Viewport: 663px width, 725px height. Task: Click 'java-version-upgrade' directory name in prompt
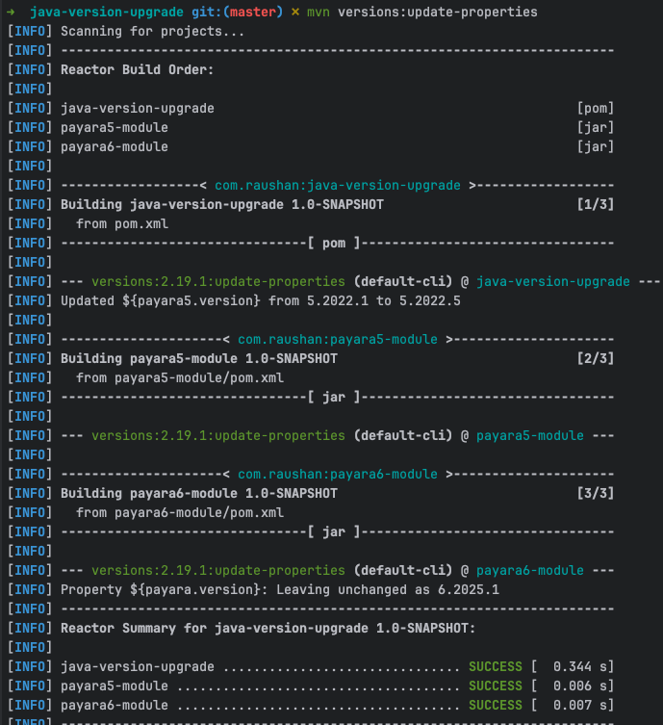(x=106, y=12)
